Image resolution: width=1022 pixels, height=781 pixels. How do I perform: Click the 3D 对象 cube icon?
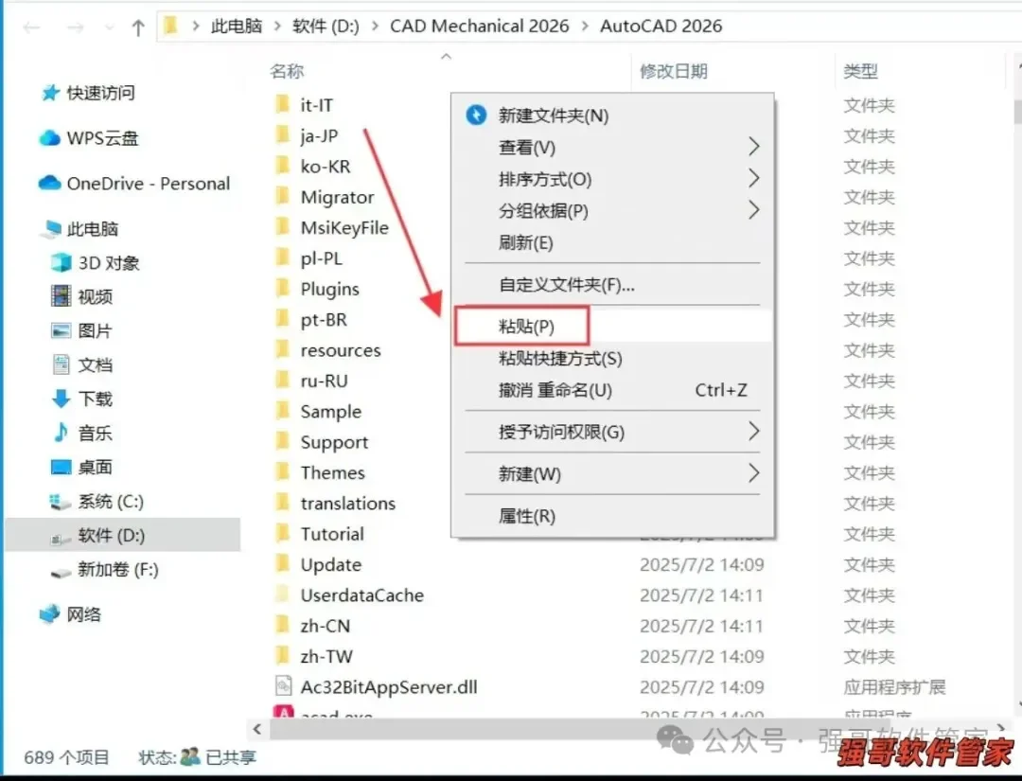pyautogui.click(x=62, y=263)
